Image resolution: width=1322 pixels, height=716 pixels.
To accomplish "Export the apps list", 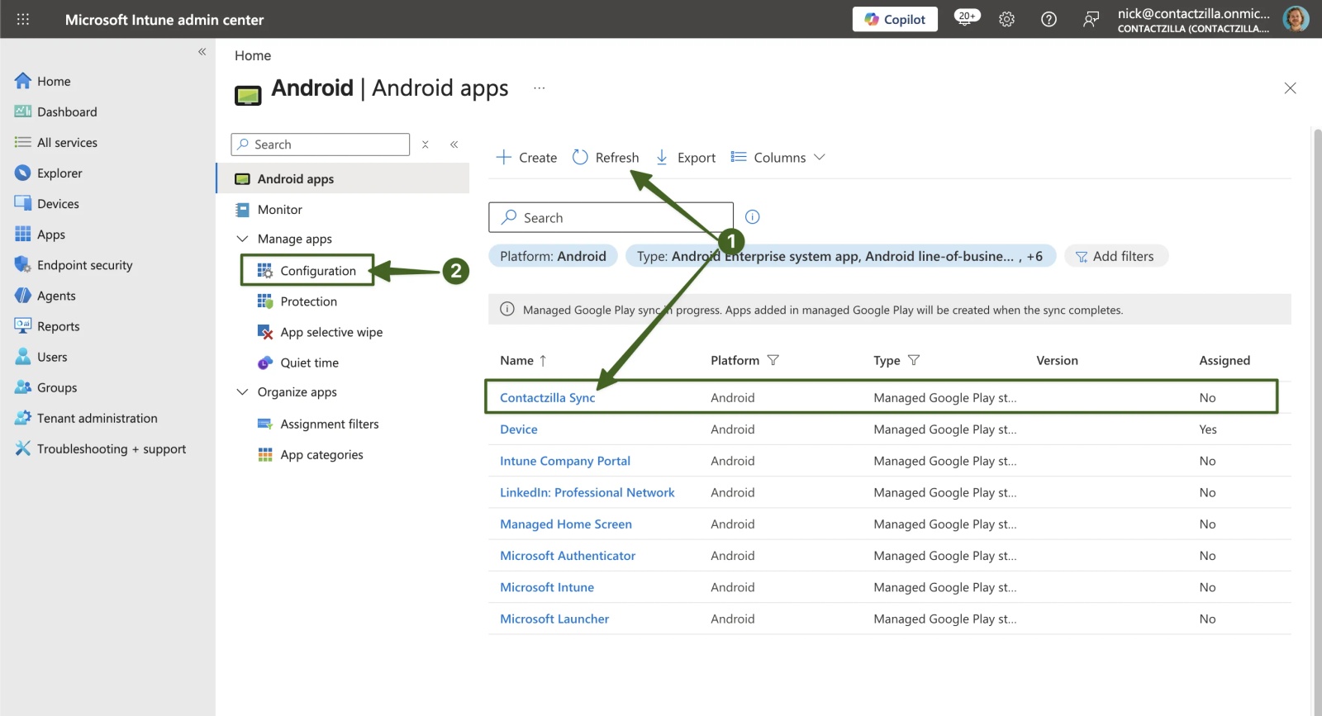I will click(686, 157).
